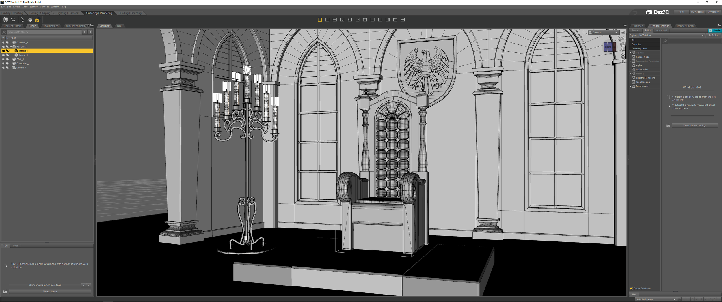
Task: Uncheck the Show Sub Items checkbox
Action: 632,288
